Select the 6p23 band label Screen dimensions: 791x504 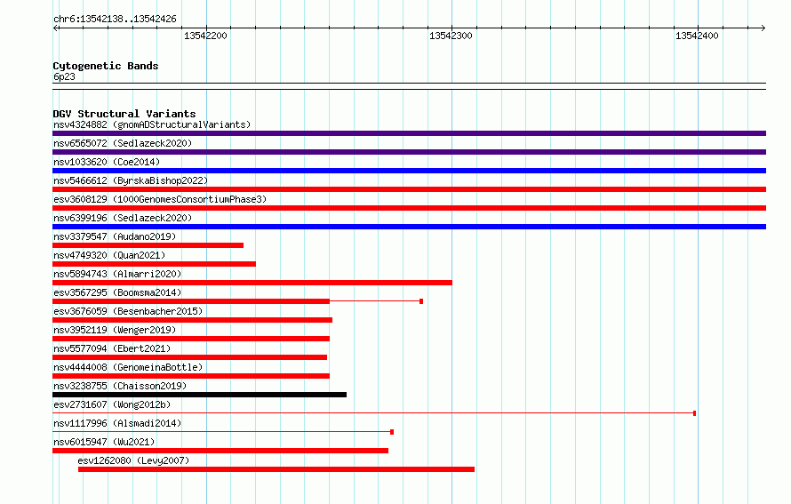[x=64, y=76]
